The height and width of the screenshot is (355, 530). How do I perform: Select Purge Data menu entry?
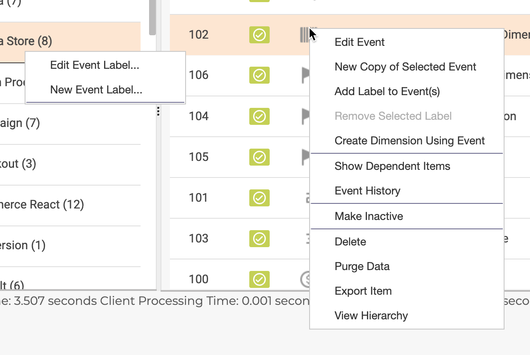tap(362, 266)
